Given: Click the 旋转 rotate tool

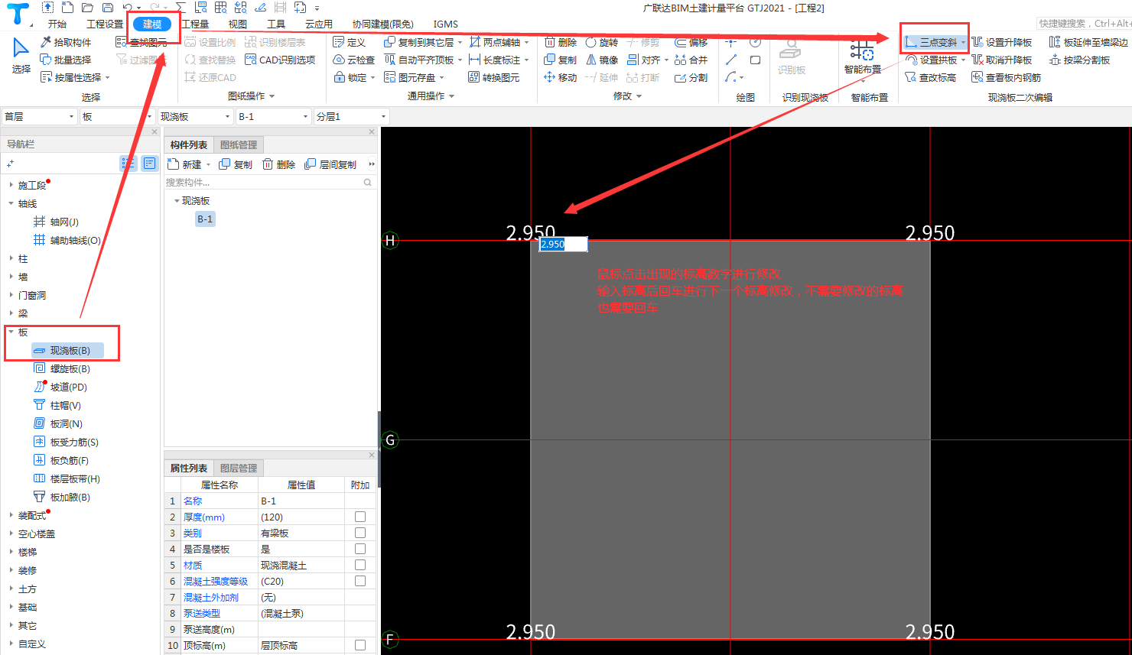Looking at the screenshot, I should click(601, 42).
